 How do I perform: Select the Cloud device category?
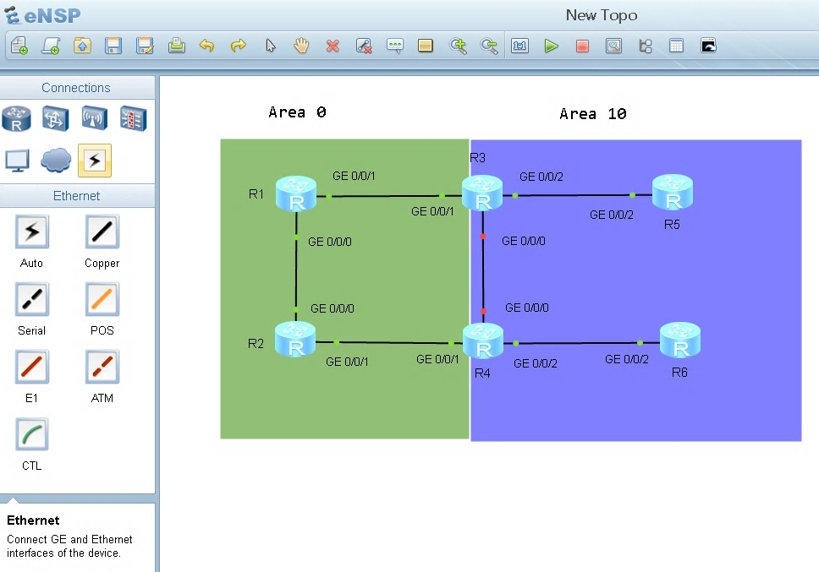[56, 160]
